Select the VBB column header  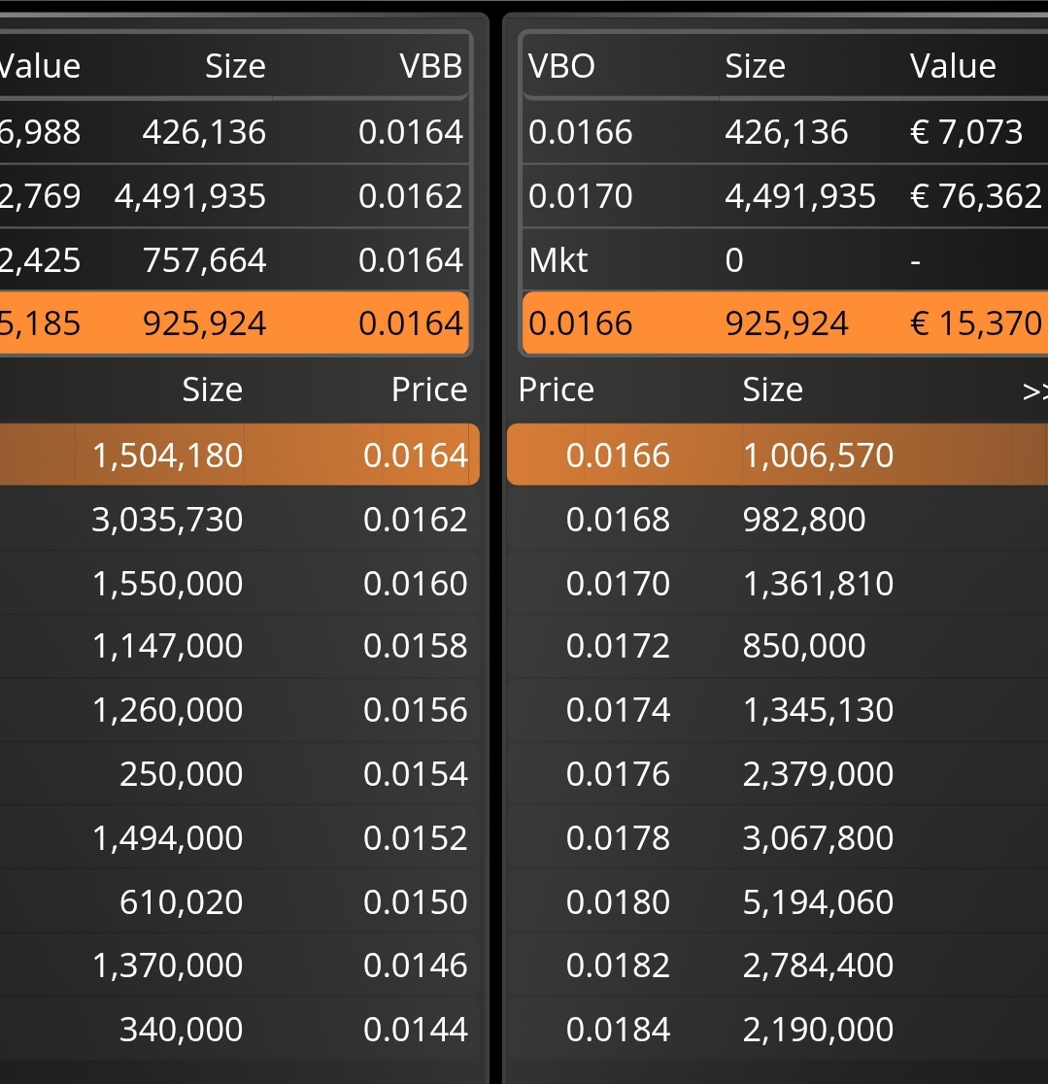click(x=430, y=66)
